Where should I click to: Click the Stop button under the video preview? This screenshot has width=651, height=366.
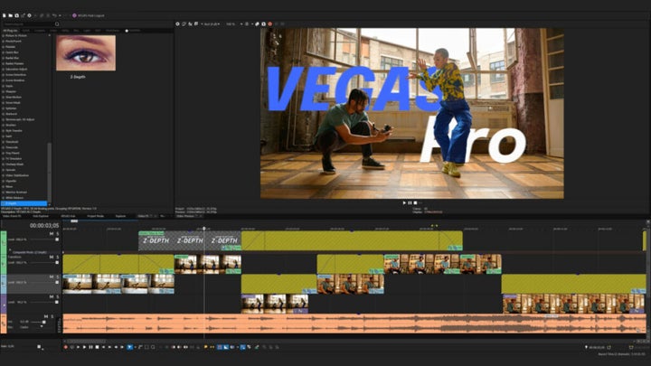415,202
